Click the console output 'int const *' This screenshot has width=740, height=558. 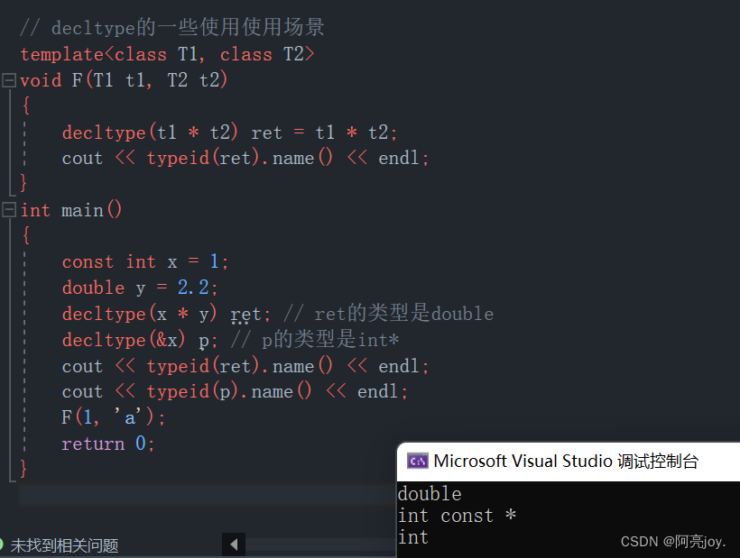pyautogui.click(x=457, y=516)
